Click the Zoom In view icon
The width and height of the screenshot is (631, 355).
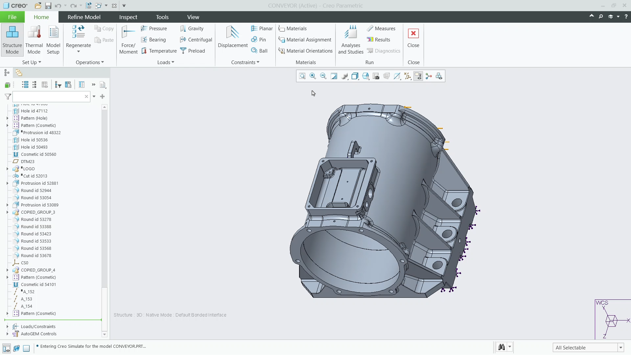point(313,76)
